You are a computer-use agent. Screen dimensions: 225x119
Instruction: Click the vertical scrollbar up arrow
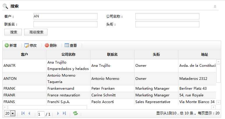pyautogui.click(x=218, y=62)
